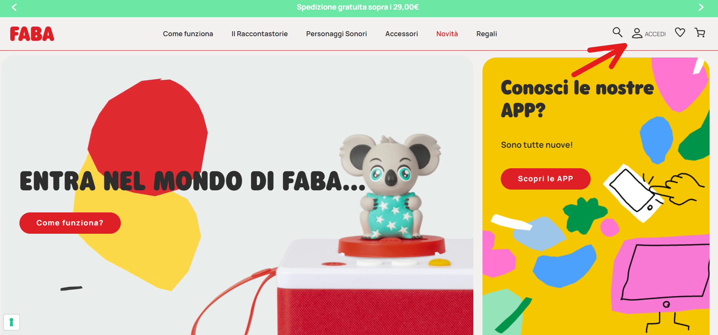Screen dimensions: 718x335
Task: Open the Come funziona menu
Action: click(188, 34)
